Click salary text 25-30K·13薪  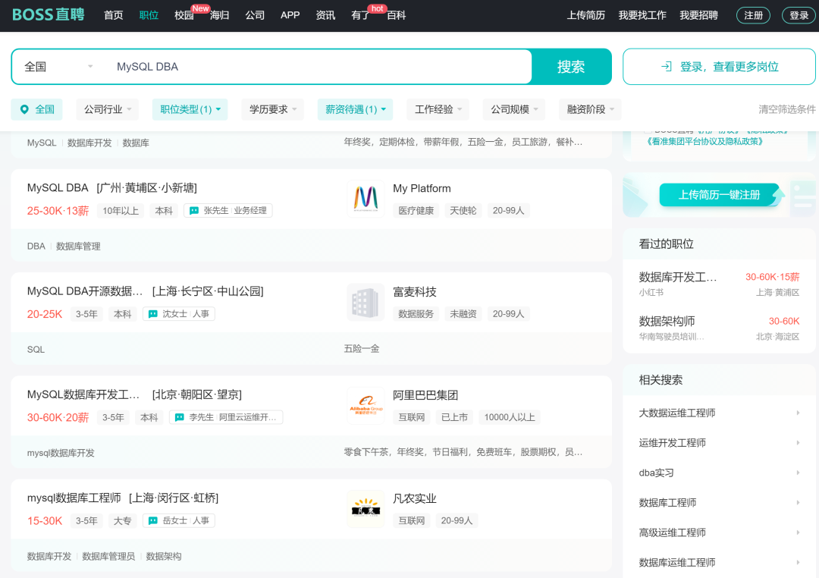(58, 211)
